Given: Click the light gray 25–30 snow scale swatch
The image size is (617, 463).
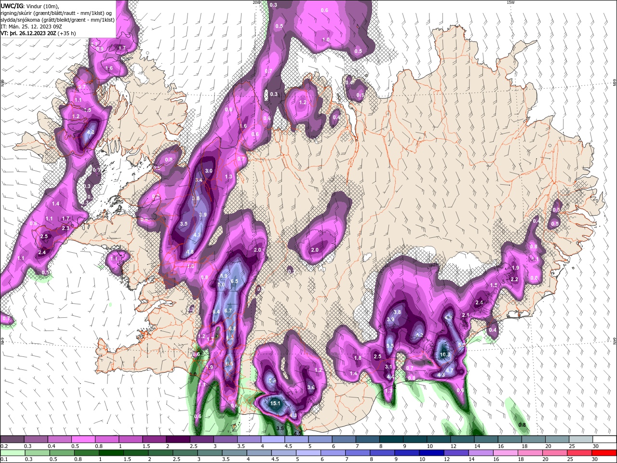Looking at the screenshot, I should coord(581,439).
